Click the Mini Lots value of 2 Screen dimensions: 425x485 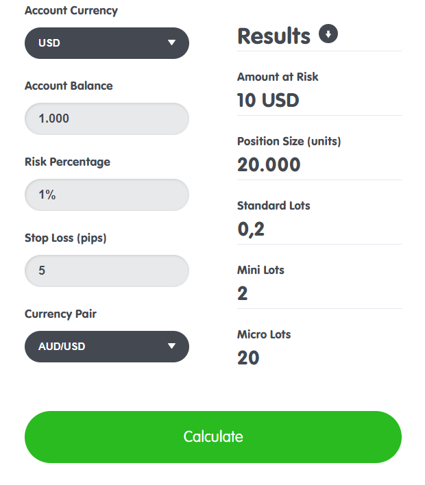click(243, 293)
